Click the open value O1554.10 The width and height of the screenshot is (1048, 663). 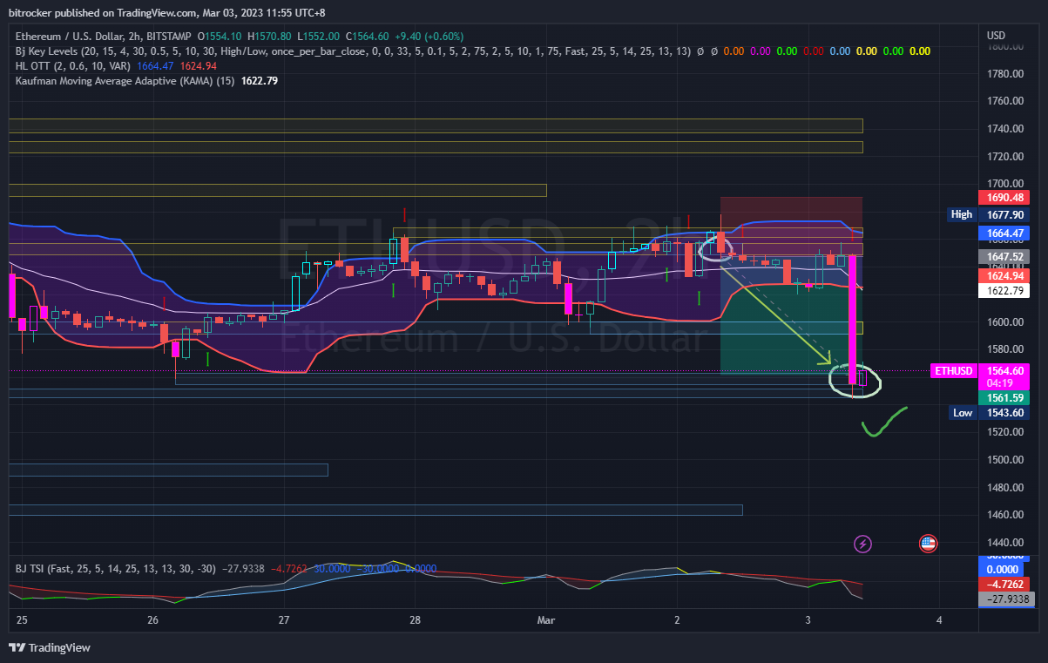[220, 37]
